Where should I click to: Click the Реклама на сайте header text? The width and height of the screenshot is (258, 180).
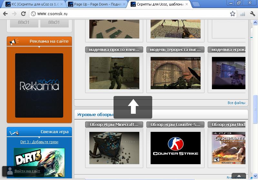pyautogui.click(x=49, y=41)
